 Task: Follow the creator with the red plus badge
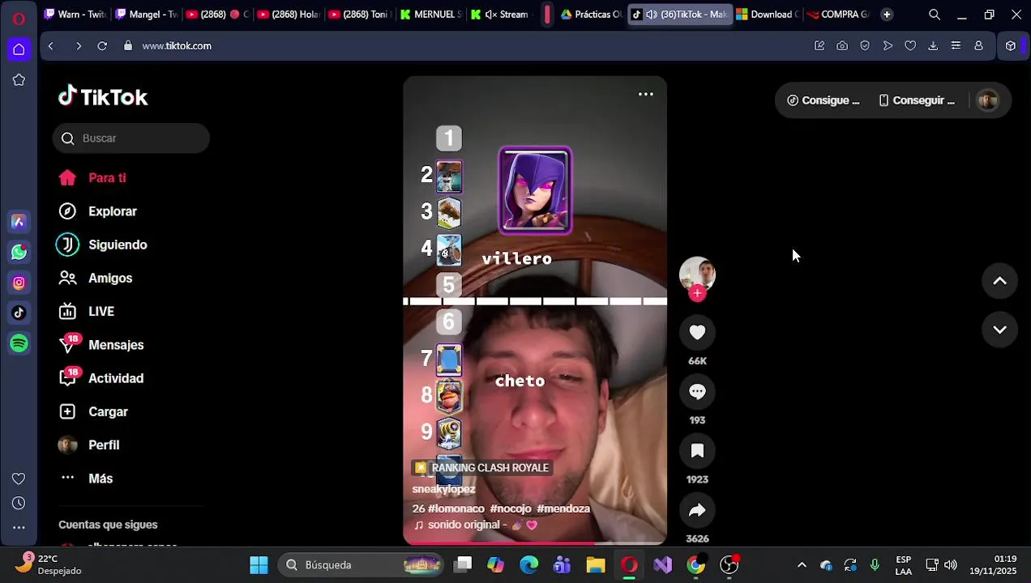pos(697,293)
